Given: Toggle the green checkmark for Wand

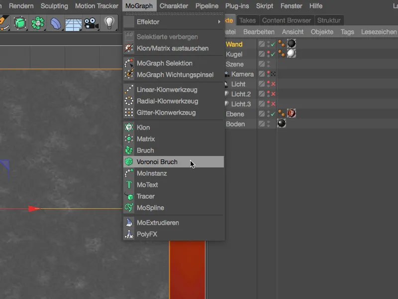Looking at the screenshot, I should tap(273, 44).
